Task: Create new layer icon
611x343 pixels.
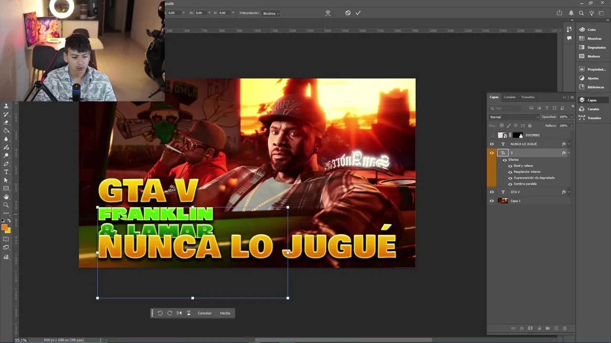Action: tap(556, 328)
